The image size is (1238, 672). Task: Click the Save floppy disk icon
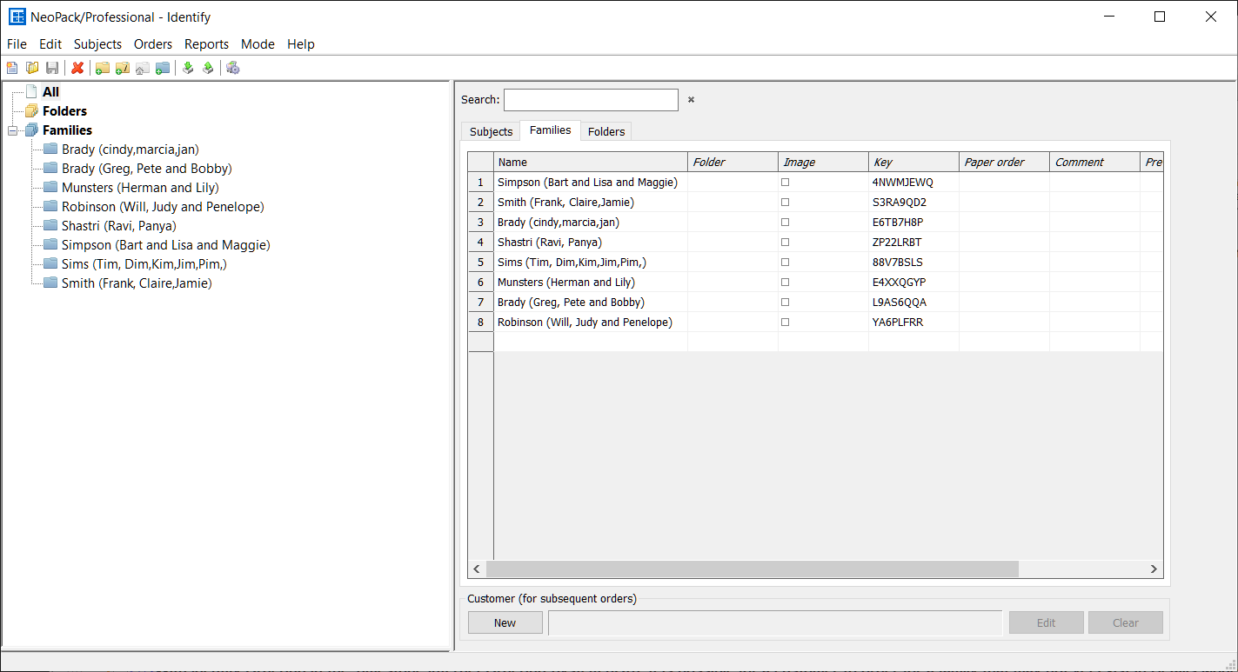[52, 68]
